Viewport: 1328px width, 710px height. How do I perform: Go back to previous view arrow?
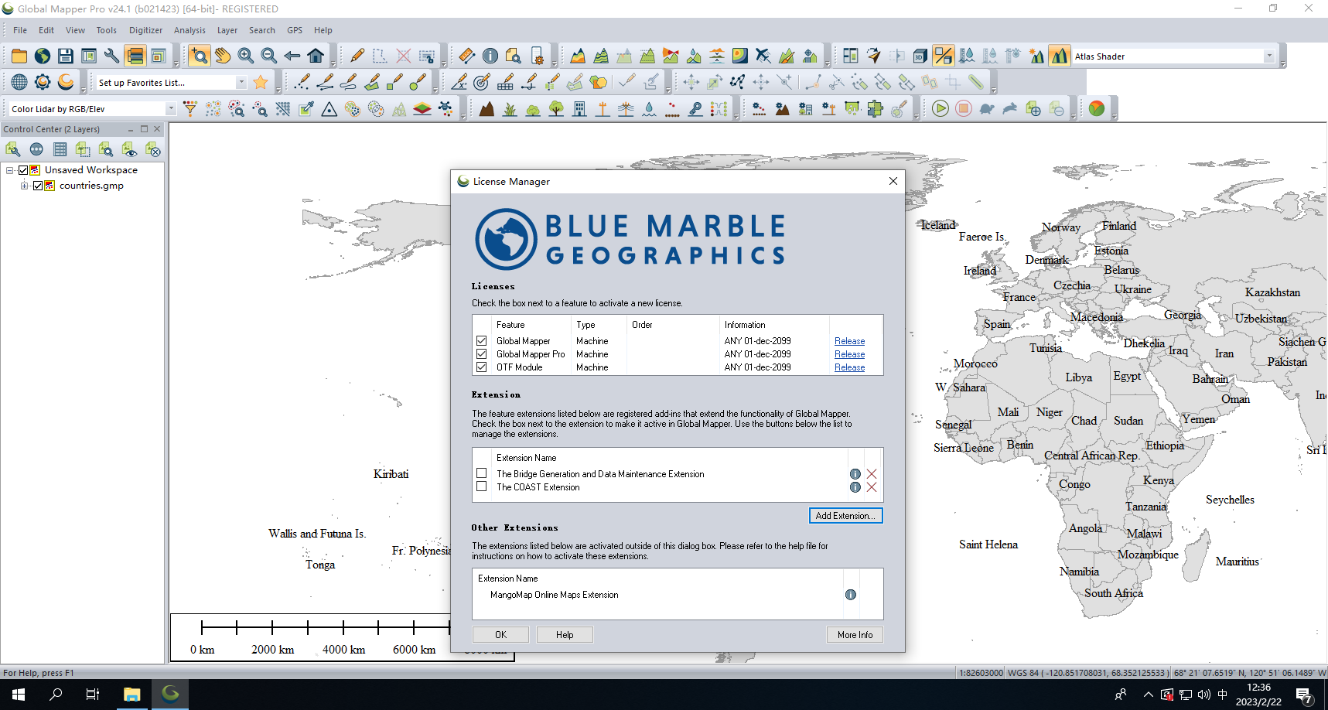click(x=292, y=56)
